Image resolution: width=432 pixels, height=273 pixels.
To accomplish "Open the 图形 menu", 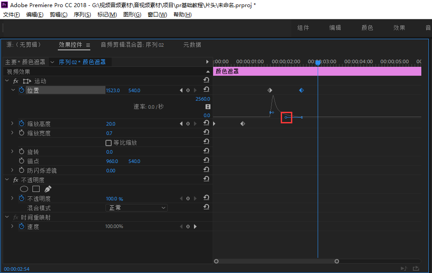I will (132, 15).
